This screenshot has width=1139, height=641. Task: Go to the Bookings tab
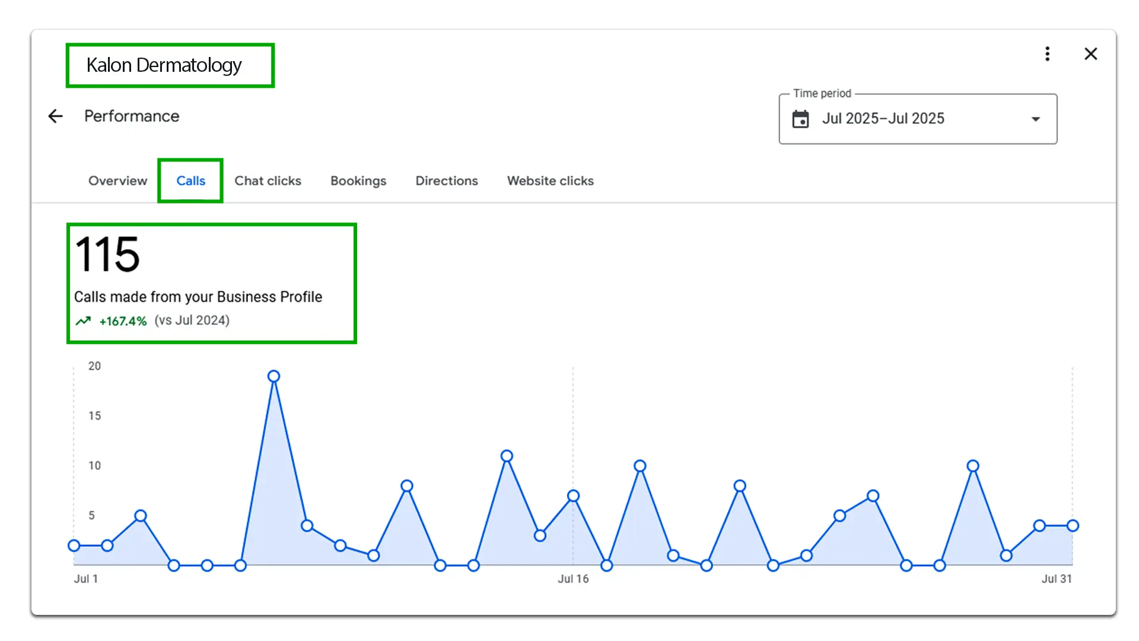coord(358,181)
